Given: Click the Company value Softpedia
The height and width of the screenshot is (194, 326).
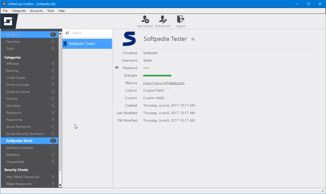Looking at the screenshot, I should tap(150, 53).
